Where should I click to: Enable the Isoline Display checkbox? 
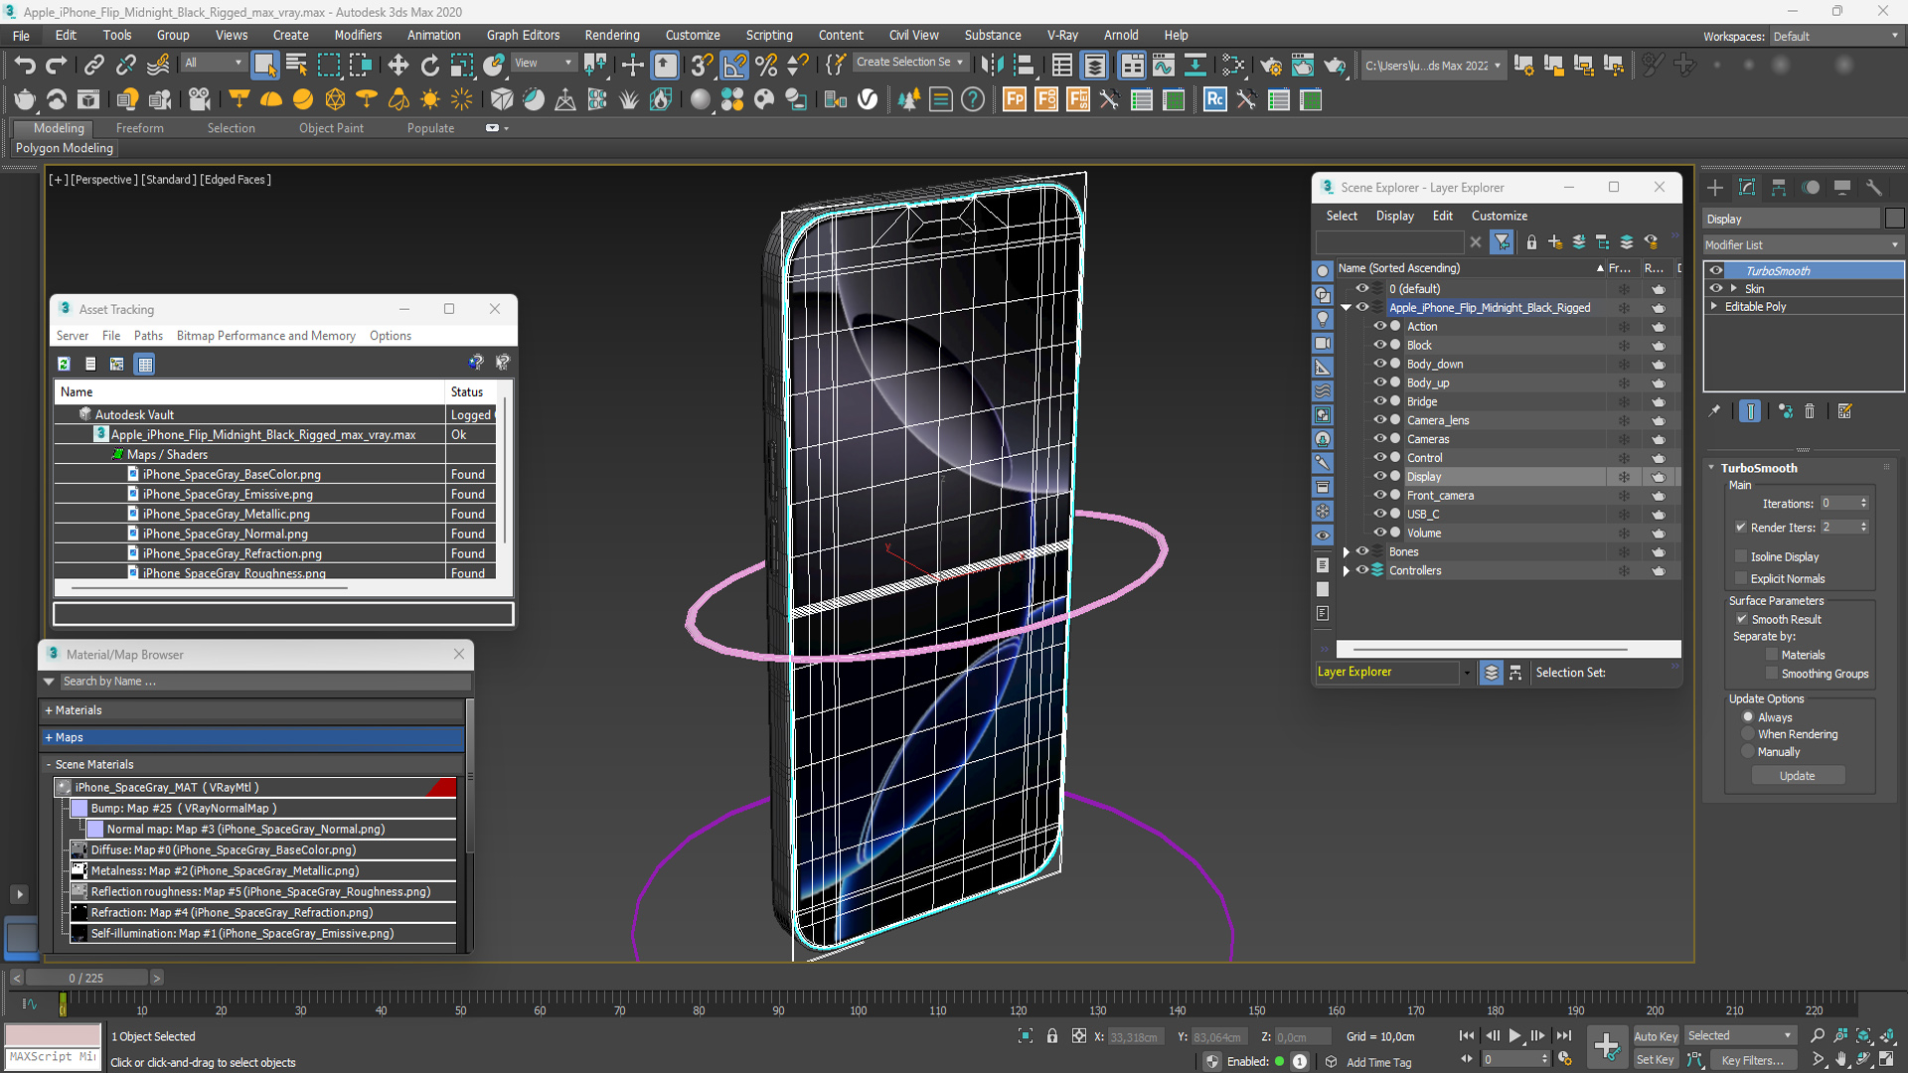1741,556
